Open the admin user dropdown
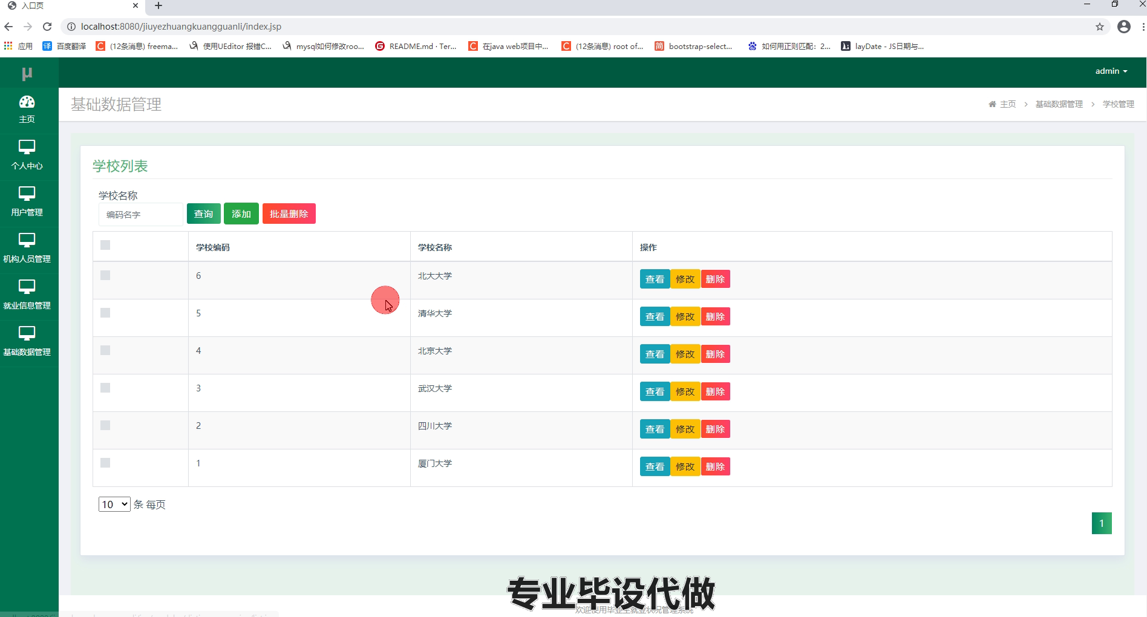This screenshot has height=617, width=1147. pos(1111,71)
